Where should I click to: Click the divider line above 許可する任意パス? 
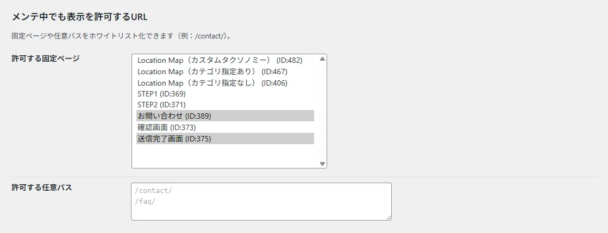[x=304, y=177]
